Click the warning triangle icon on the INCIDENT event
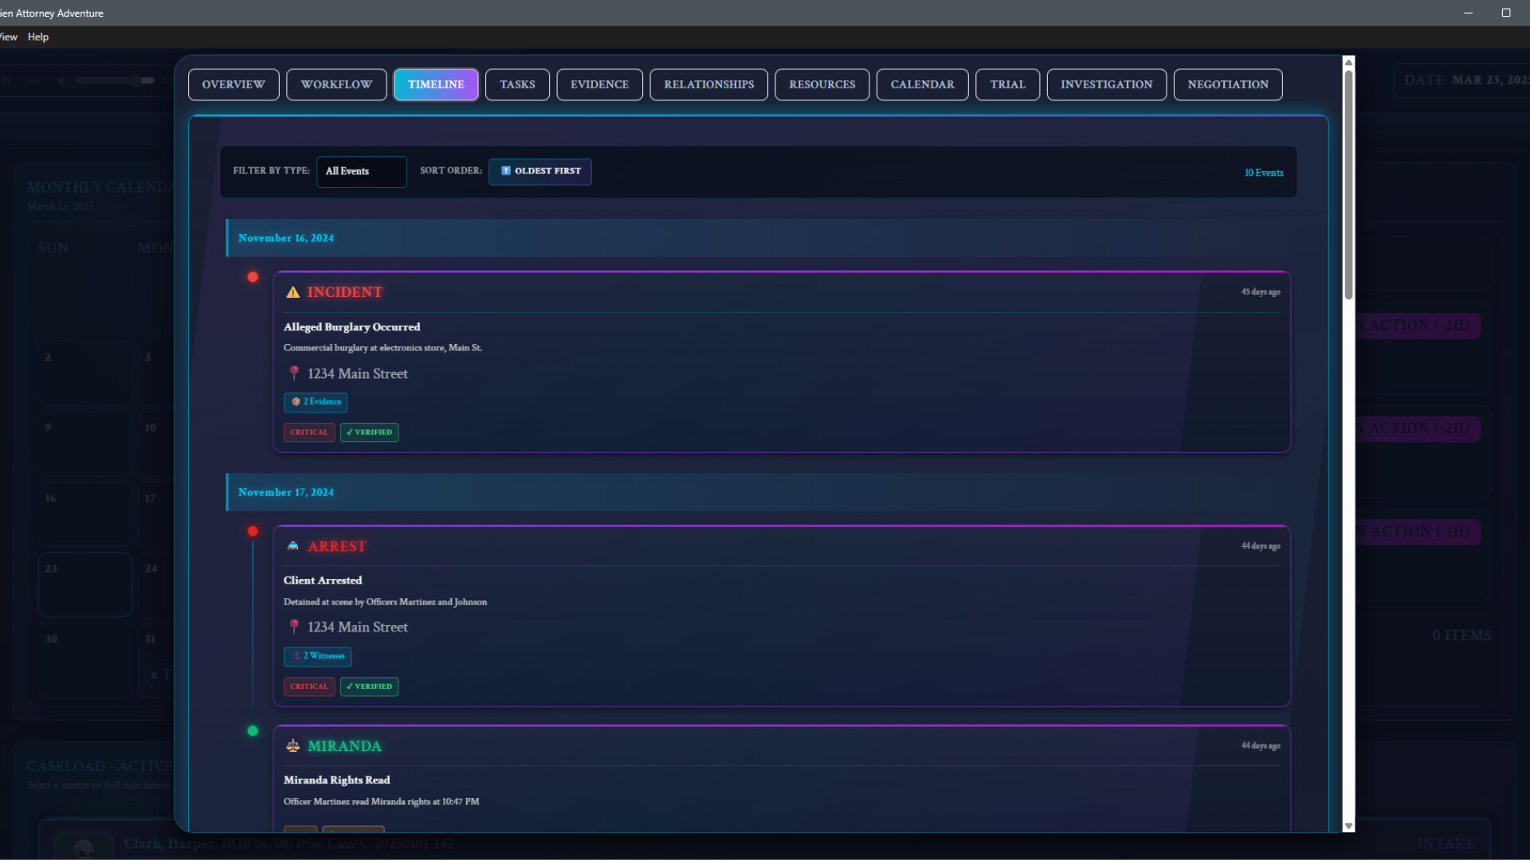Image resolution: width=1530 pixels, height=860 pixels. click(292, 292)
